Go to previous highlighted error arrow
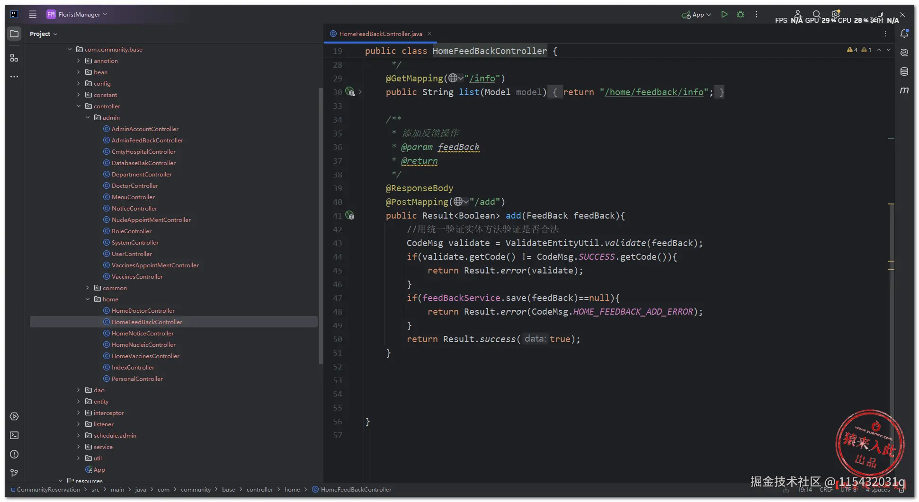Image resolution: width=919 pixels, height=502 pixels. click(879, 50)
